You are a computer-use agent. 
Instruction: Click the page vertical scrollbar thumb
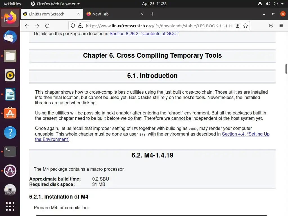coord(286,69)
